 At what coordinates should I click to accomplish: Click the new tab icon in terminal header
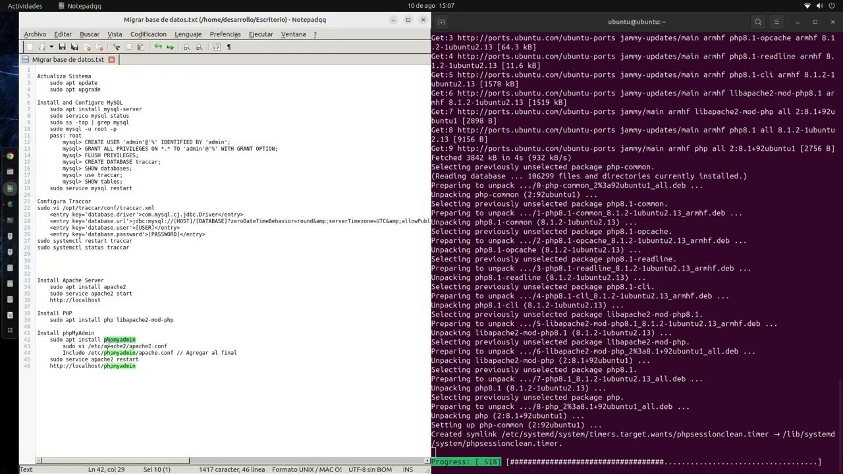click(x=441, y=22)
